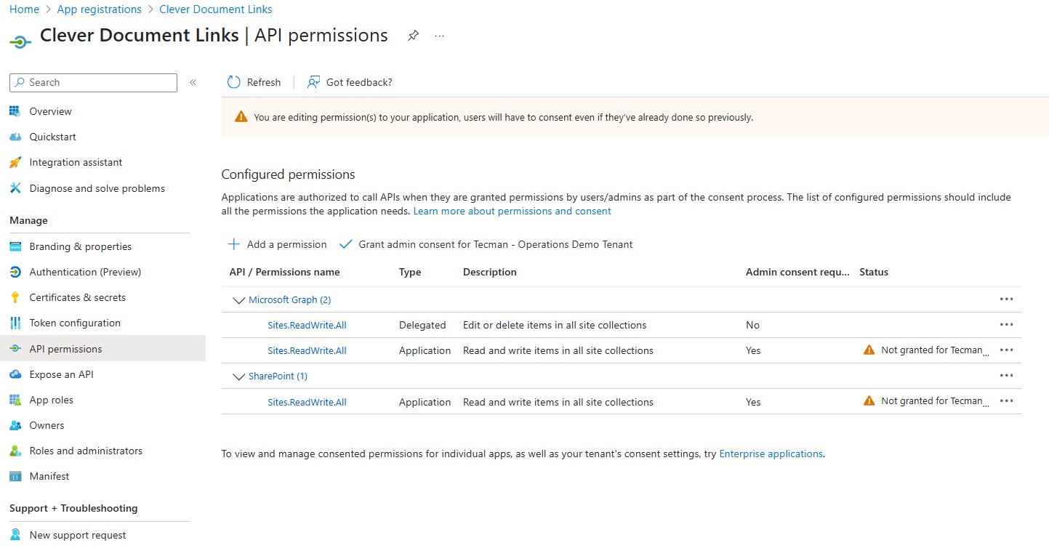Collapse the sidebar with the double-chevron icon
This screenshot has width=1049, height=556.
[193, 83]
